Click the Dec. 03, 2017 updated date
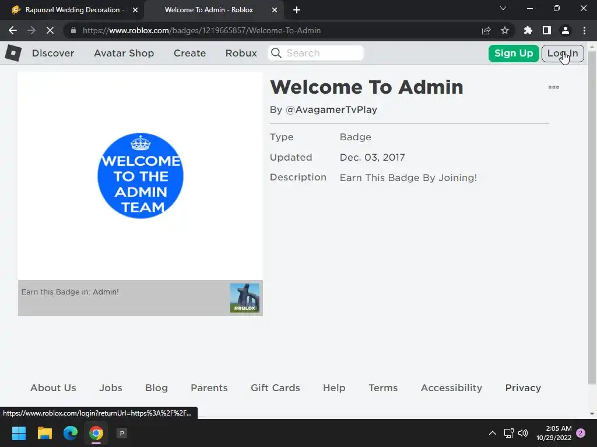597x447 pixels. pyautogui.click(x=373, y=157)
